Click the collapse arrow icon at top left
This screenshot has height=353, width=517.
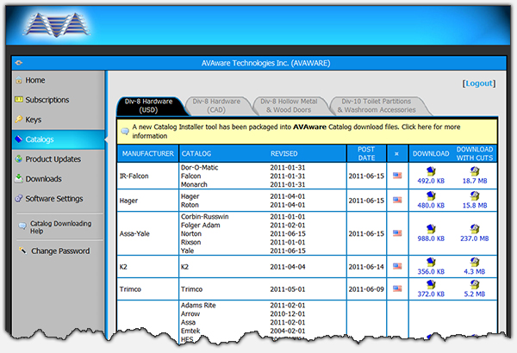point(18,63)
